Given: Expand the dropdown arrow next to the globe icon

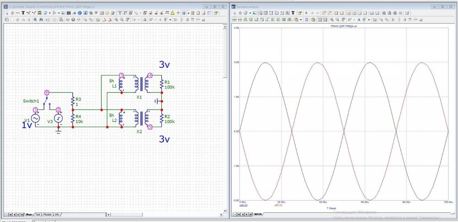Looking at the screenshot, I should coord(50,13).
